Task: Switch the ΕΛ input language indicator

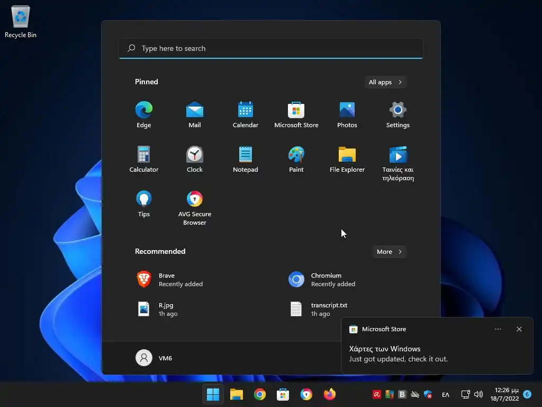Action: [446, 394]
